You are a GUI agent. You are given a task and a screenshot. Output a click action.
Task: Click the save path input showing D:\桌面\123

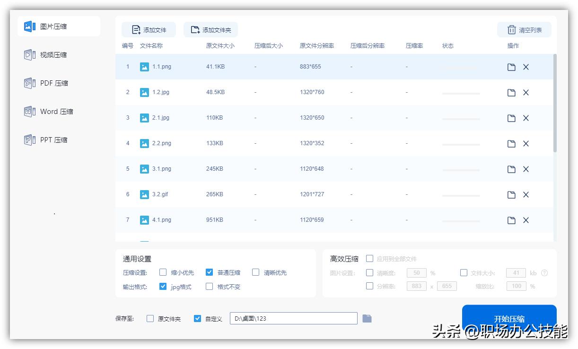[293, 318]
